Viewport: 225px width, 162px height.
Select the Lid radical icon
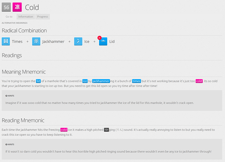103,42
